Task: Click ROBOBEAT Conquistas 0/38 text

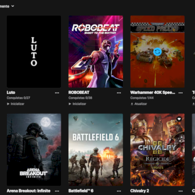Action: pyautogui.click(x=80, y=98)
